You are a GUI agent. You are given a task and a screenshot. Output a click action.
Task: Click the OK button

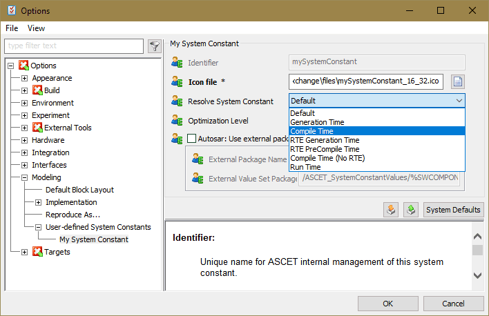388,303
